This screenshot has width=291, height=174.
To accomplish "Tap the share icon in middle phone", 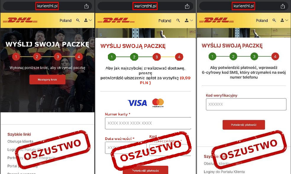I will tap(187, 6).
